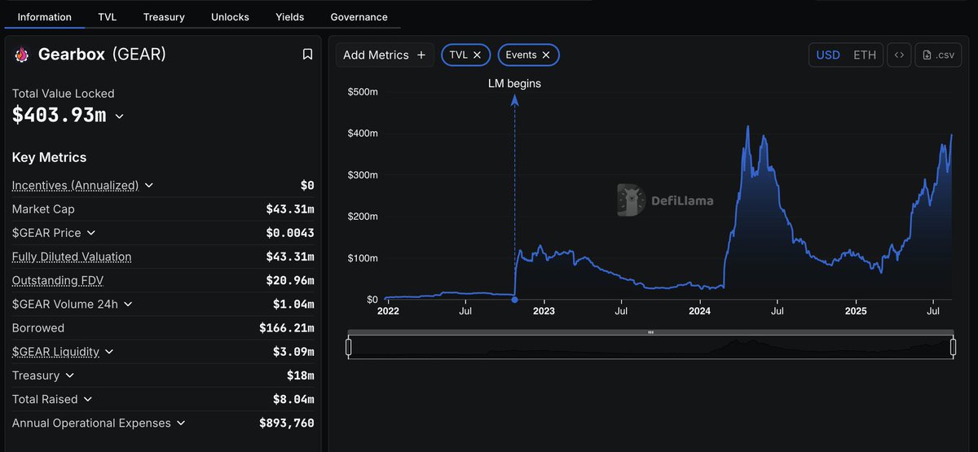Click the left handle of range slider
The width and height of the screenshot is (978, 452).
[x=349, y=348]
